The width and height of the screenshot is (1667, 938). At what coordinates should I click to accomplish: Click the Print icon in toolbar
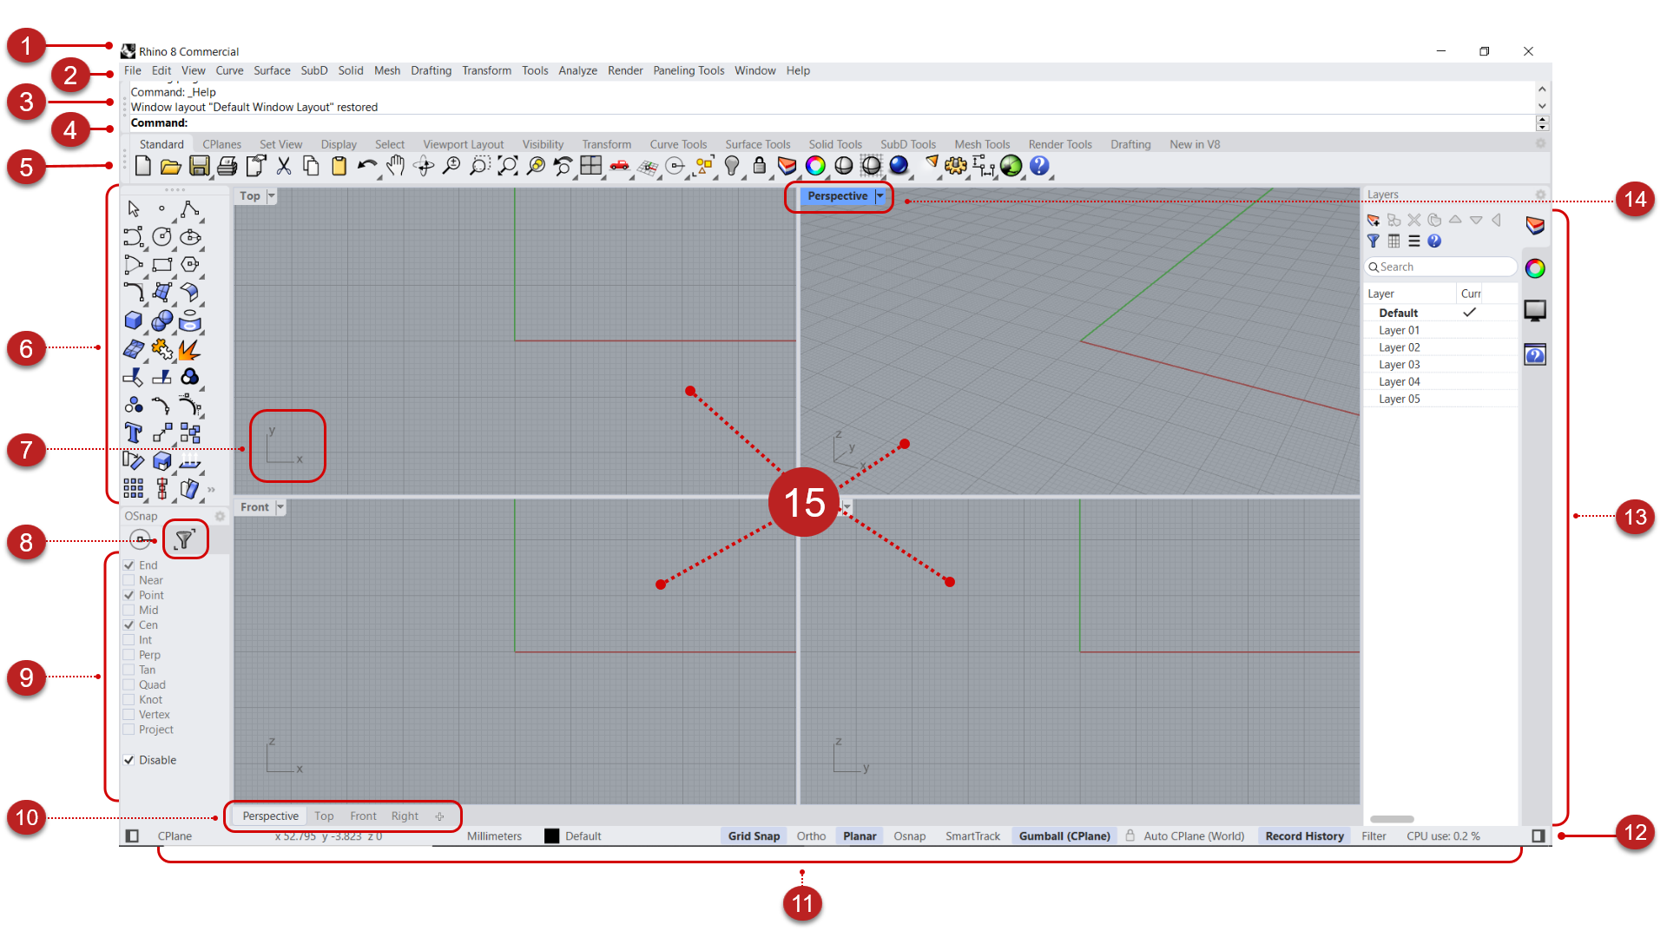click(x=227, y=166)
